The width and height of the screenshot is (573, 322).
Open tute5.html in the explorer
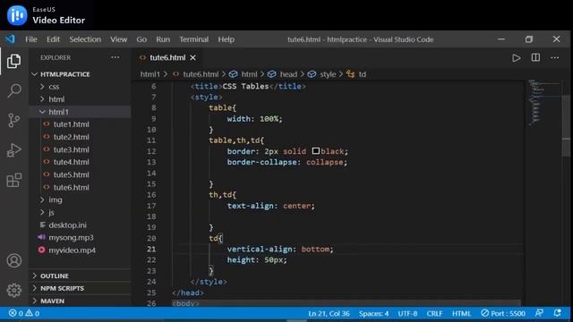(x=72, y=174)
